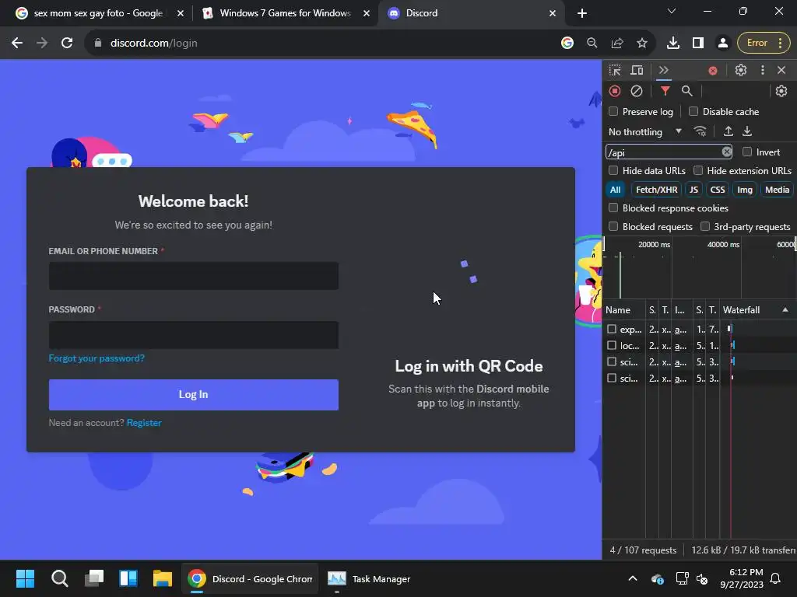Open the Chrome profile icon
Image resolution: width=797 pixels, height=597 pixels.
pyautogui.click(x=722, y=44)
